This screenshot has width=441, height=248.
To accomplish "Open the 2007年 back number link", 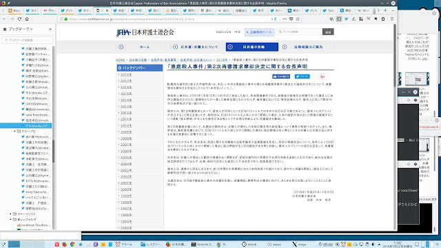I will point(126,145).
